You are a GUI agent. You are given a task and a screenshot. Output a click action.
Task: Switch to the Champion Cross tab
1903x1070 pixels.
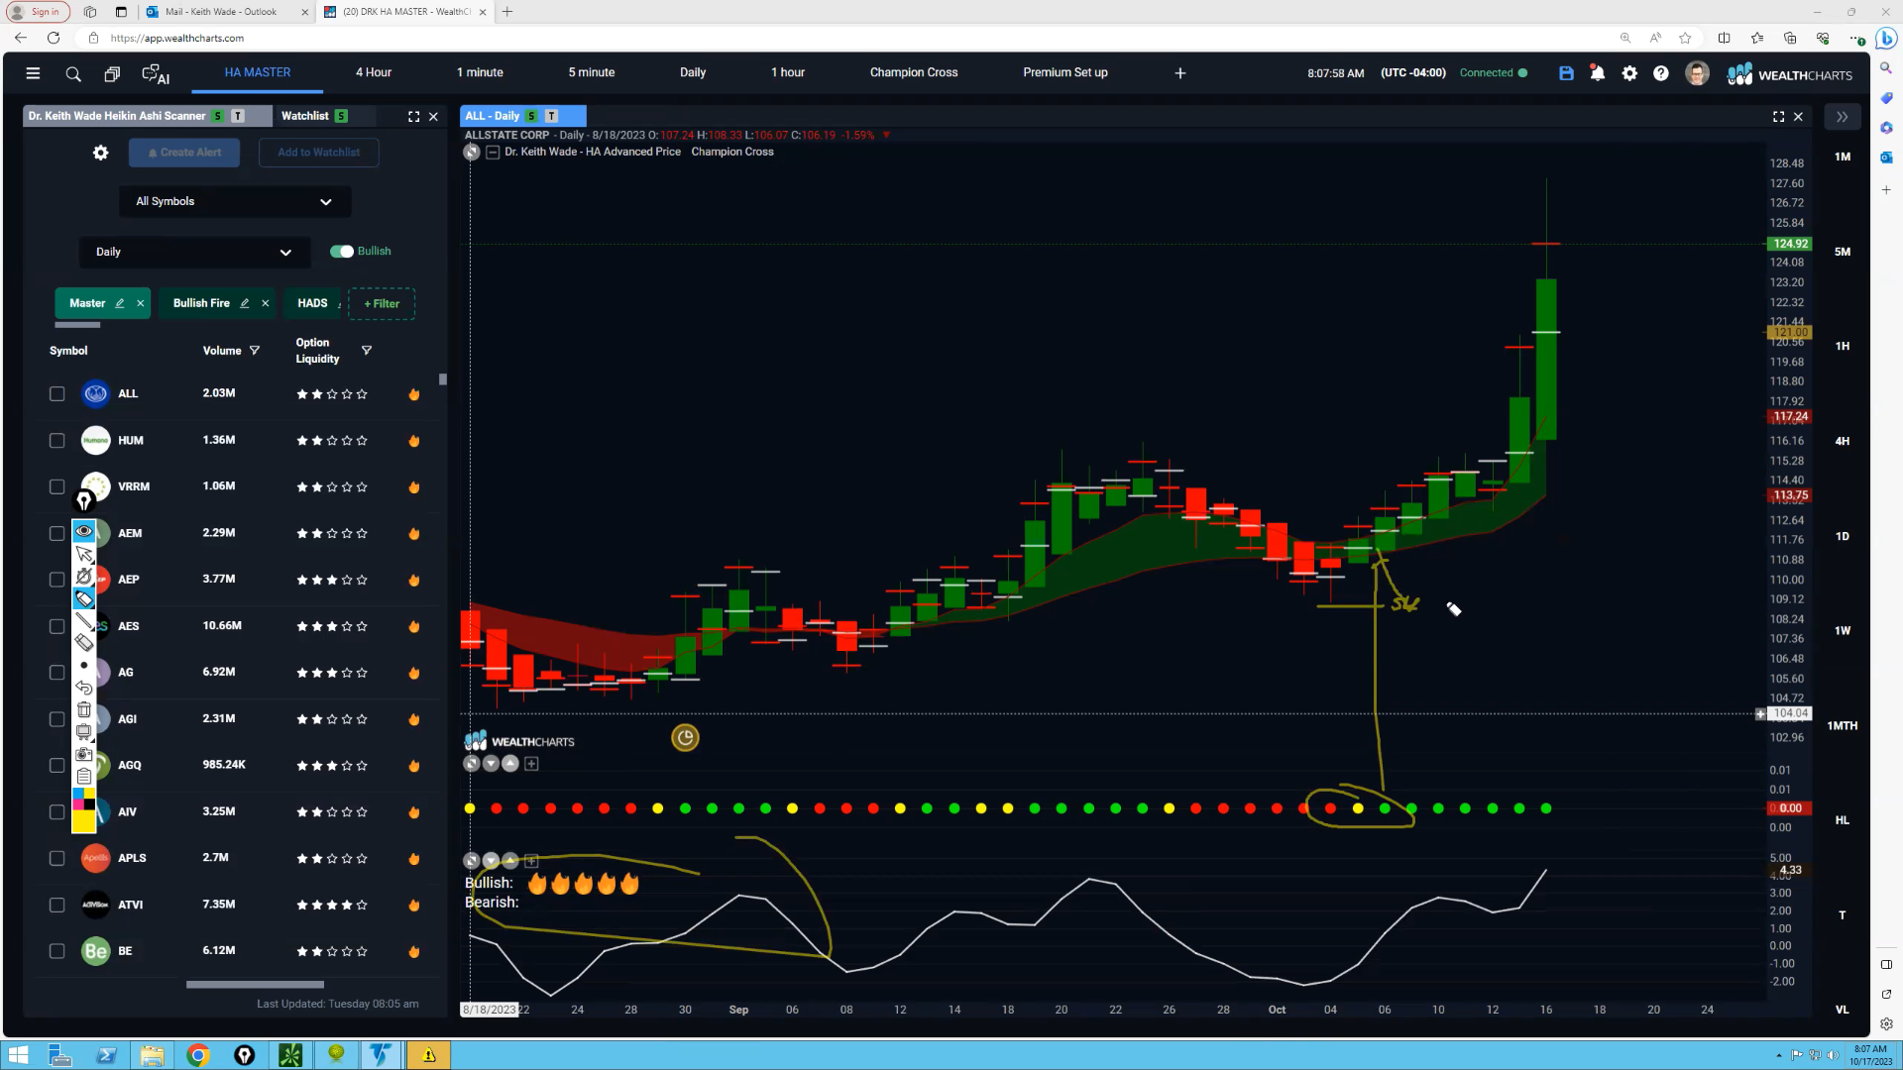(x=914, y=73)
